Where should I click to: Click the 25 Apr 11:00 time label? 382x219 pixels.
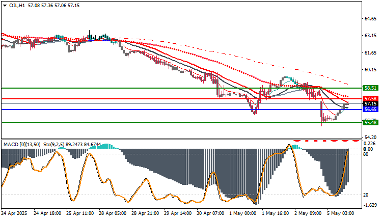80,213
